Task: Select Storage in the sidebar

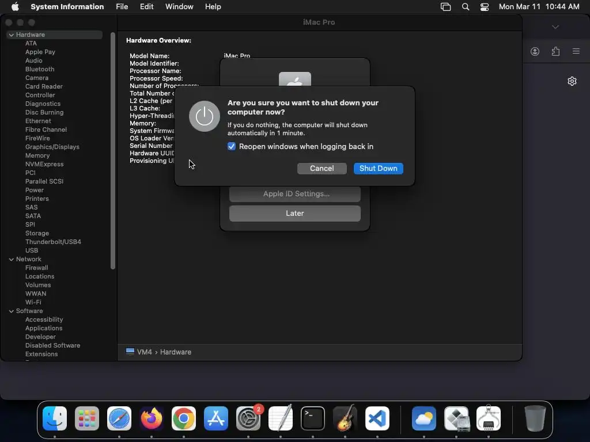Action: [x=37, y=234]
